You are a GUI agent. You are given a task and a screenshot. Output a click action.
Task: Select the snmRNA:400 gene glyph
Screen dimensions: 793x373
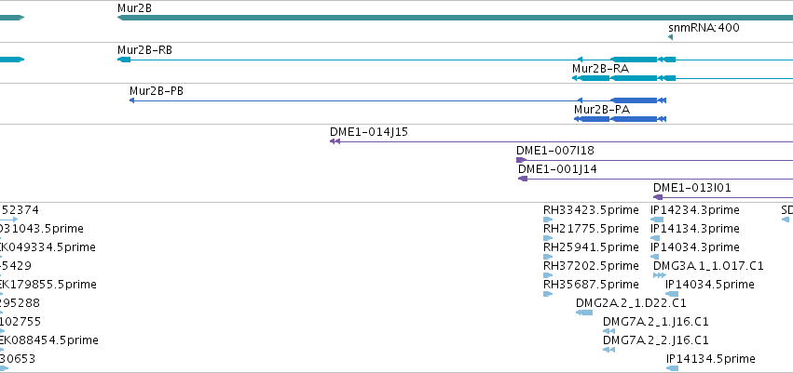pyautogui.click(x=670, y=37)
